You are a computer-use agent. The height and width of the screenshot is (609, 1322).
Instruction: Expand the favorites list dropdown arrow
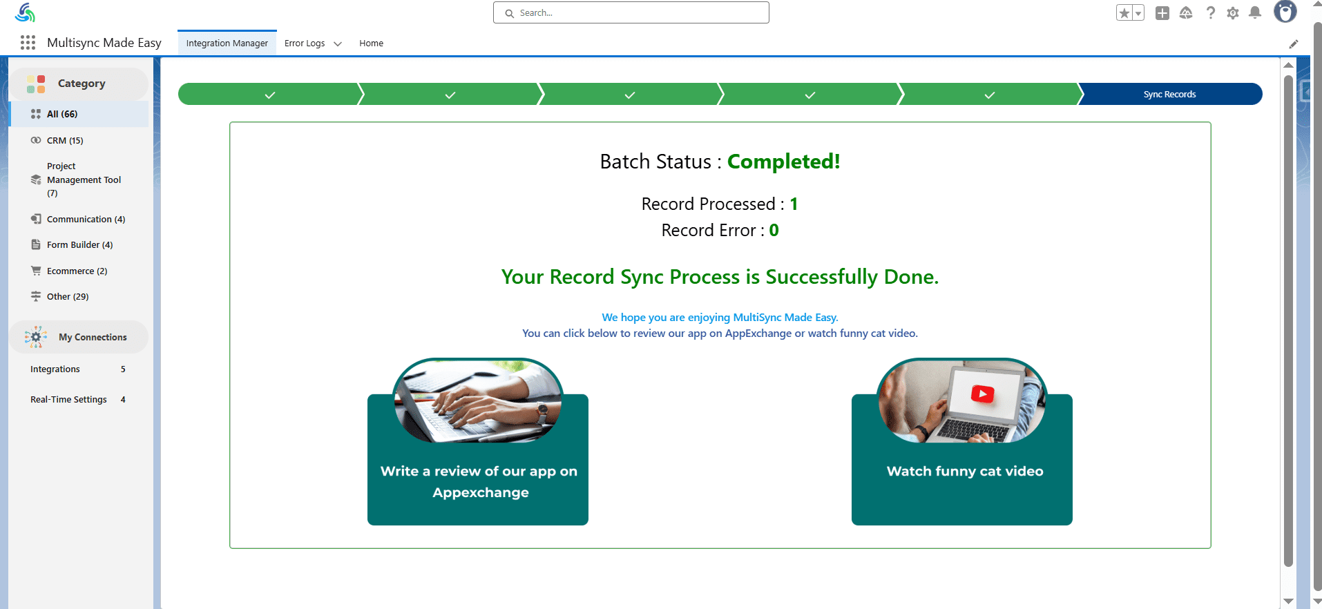(x=1138, y=13)
